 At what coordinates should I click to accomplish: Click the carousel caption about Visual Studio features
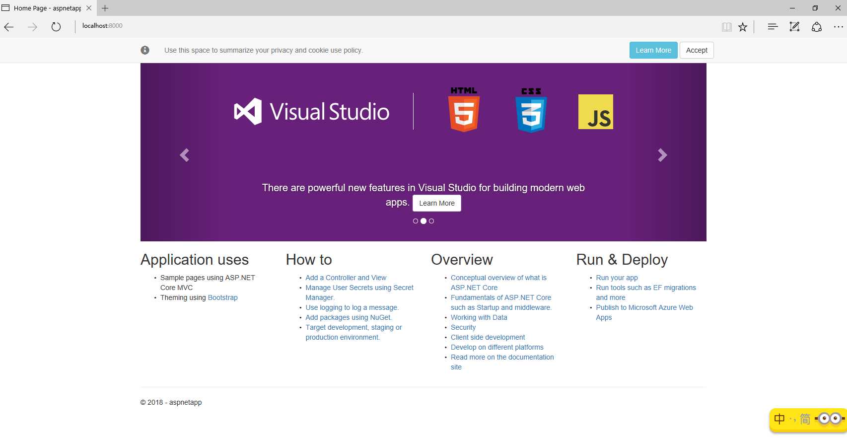click(423, 195)
